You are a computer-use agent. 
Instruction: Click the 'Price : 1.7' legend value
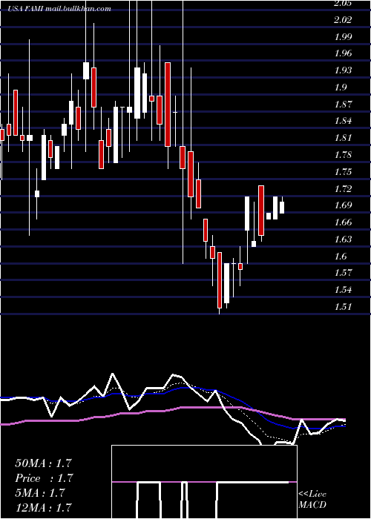point(44,478)
